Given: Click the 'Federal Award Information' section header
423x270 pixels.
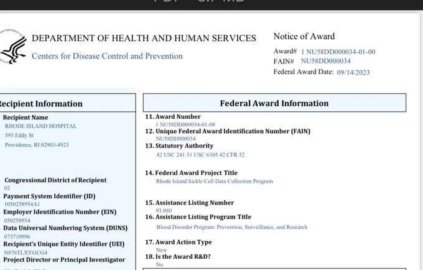Looking at the screenshot, I should tap(274, 103).
